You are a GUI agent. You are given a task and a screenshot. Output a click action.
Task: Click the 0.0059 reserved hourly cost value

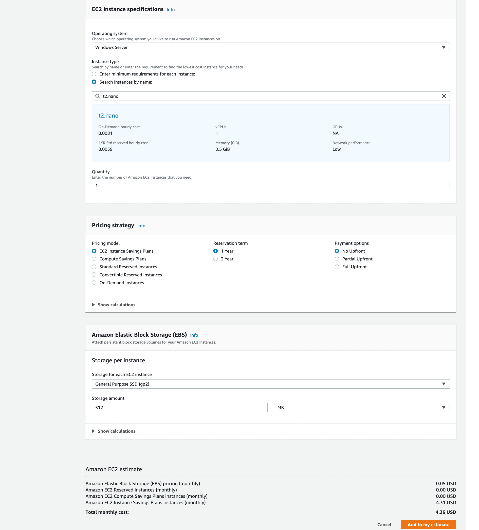click(105, 149)
